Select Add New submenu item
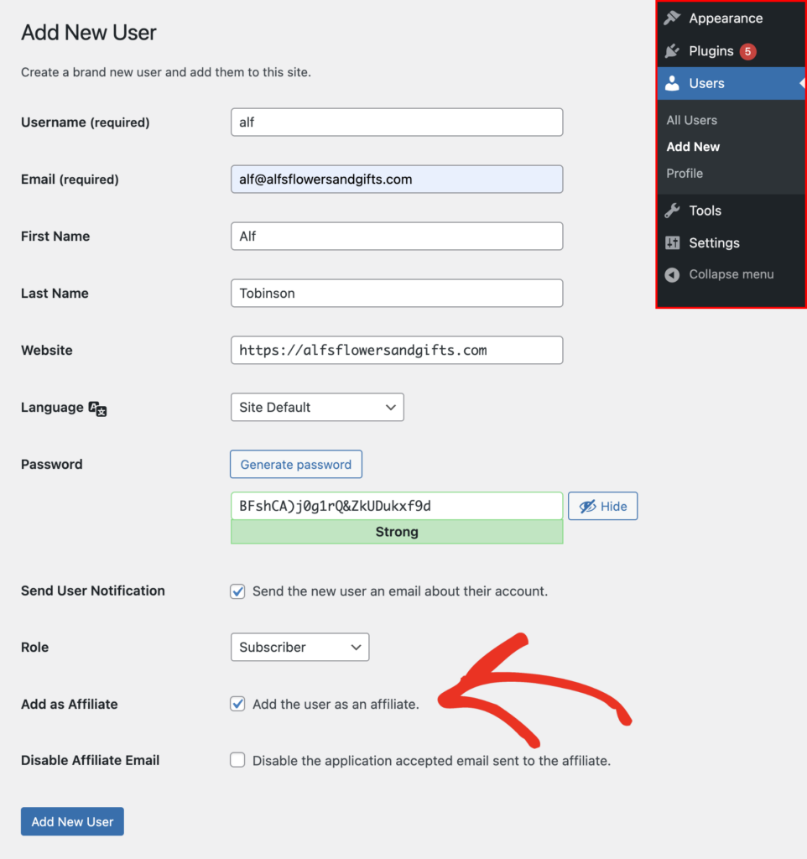 [693, 147]
